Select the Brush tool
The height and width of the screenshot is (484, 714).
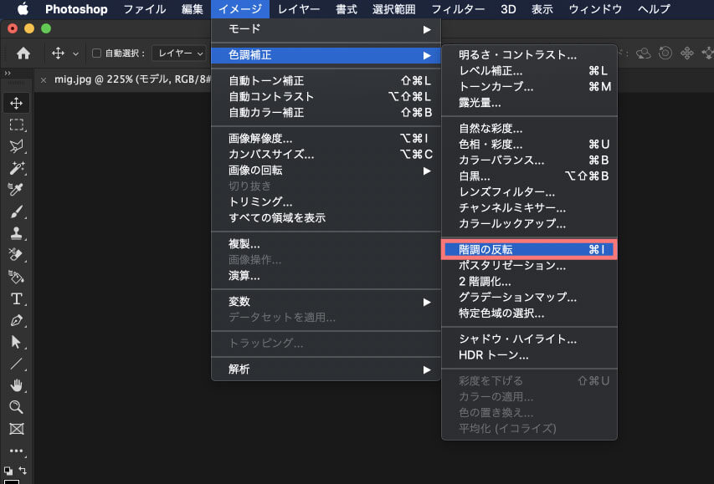tap(17, 211)
